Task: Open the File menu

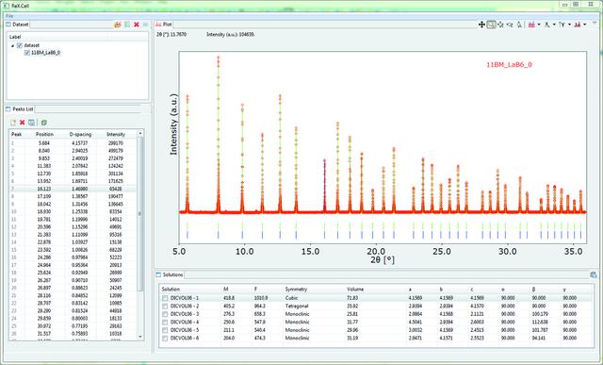Action: [9, 16]
